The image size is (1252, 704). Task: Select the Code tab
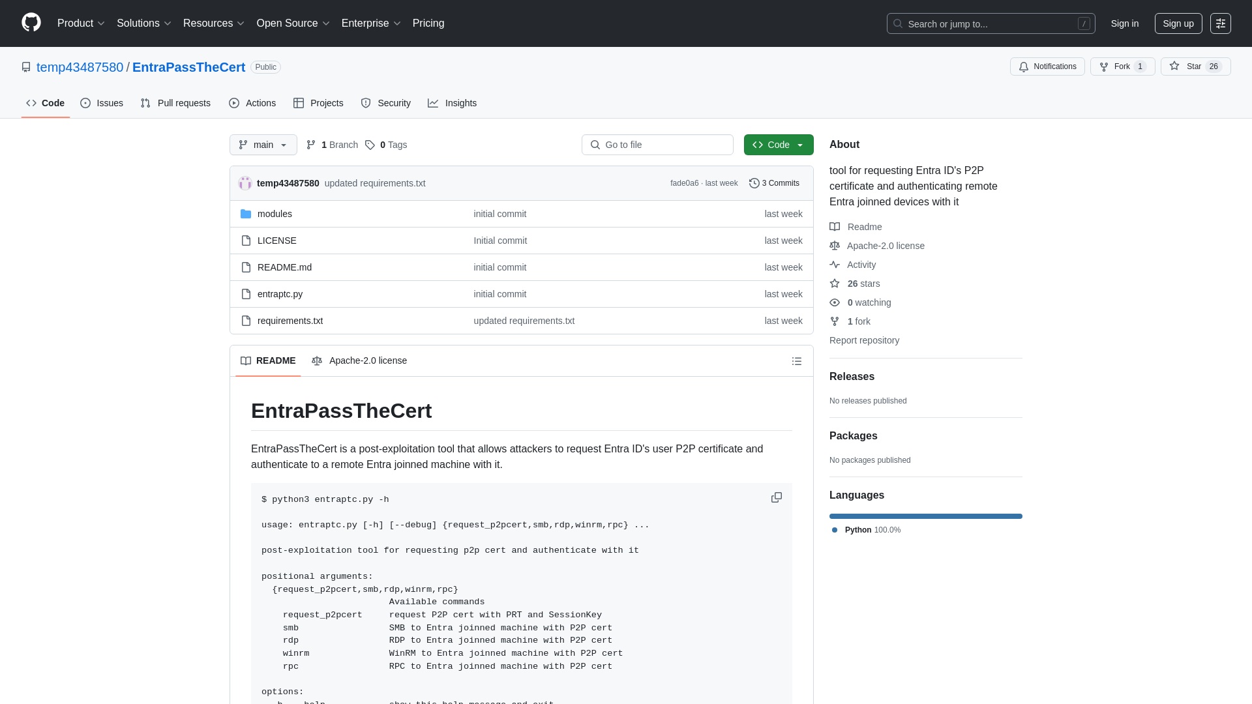tap(46, 103)
